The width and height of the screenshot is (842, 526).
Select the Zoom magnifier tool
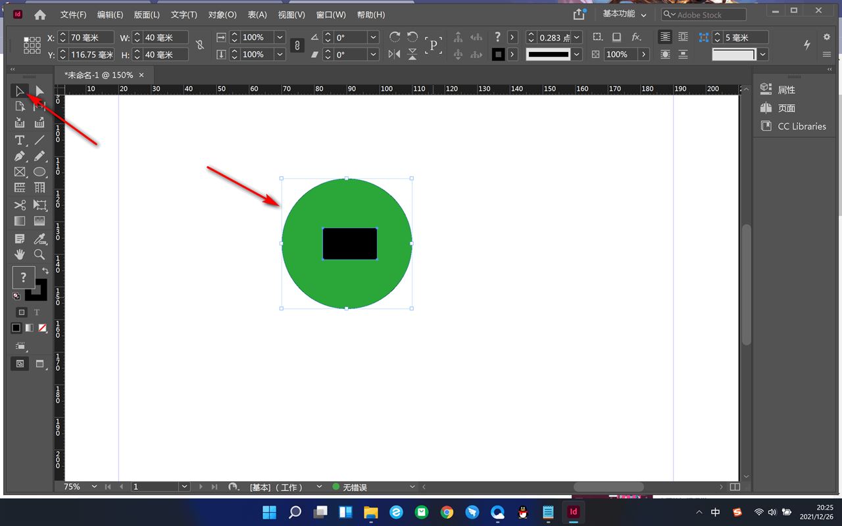point(39,254)
